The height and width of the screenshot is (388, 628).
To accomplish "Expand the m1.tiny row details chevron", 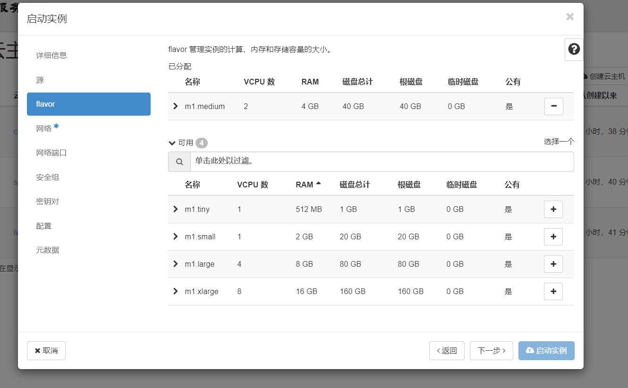I will pyautogui.click(x=176, y=209).
